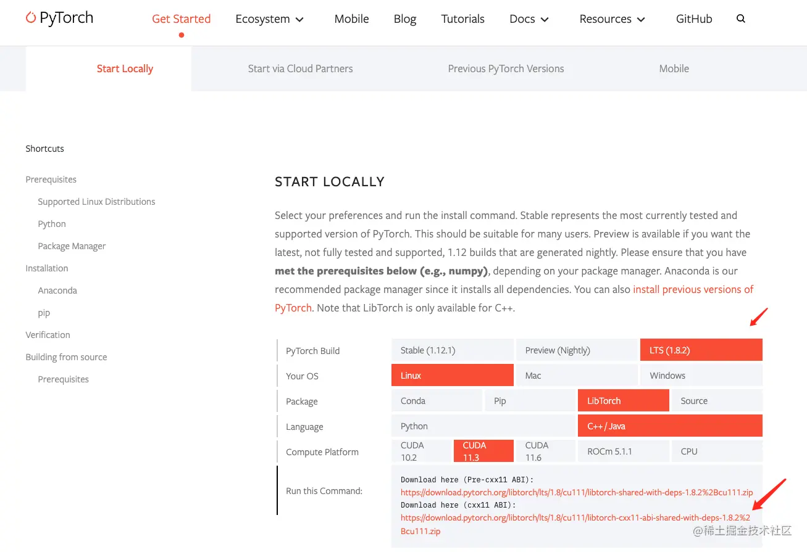Screen dimensions: 807x552
Task: Jump to the Python shortcut
Action: [x=52, y=224]
